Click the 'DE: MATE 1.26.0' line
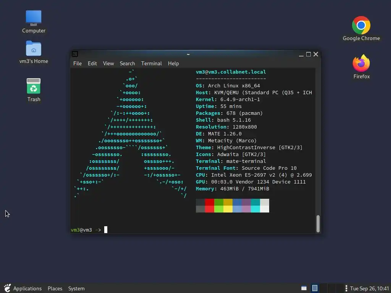Screen dimensions: 391x293 pos(219,134)
